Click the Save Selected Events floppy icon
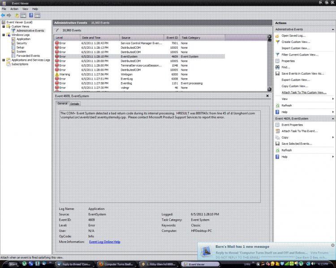 (277, 144)
